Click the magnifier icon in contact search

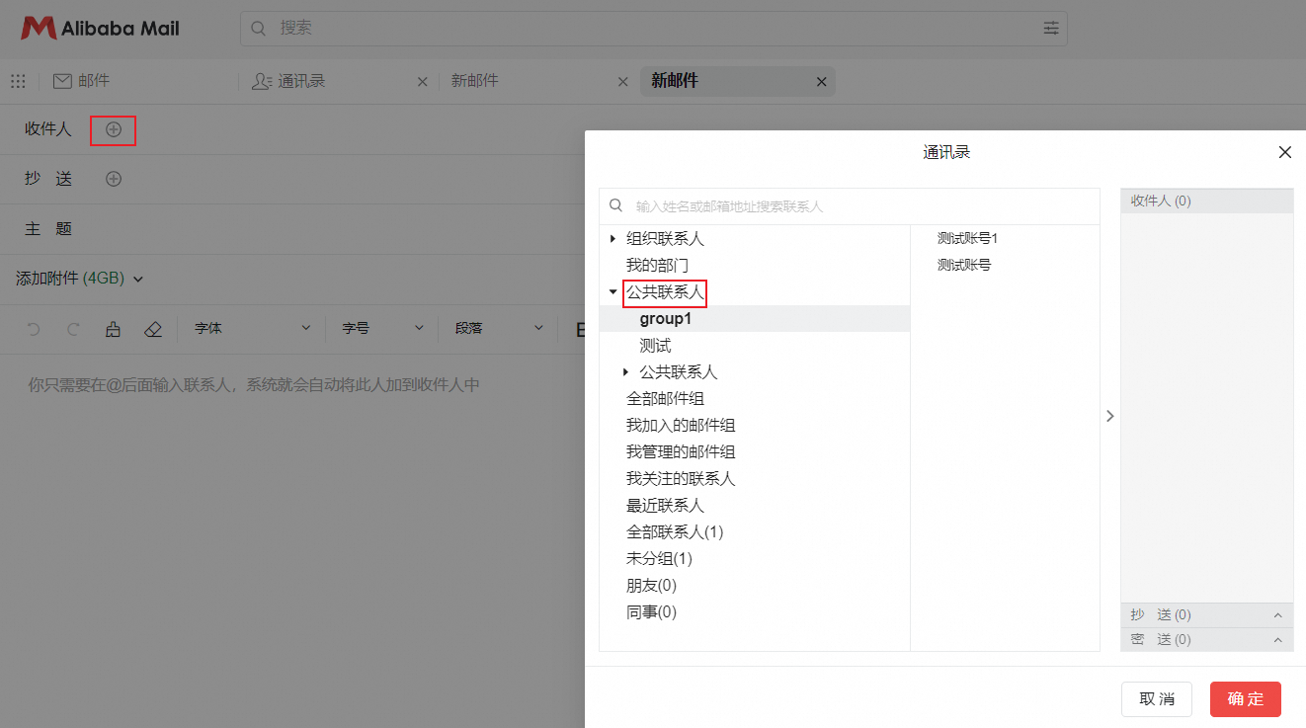[616, 205]
